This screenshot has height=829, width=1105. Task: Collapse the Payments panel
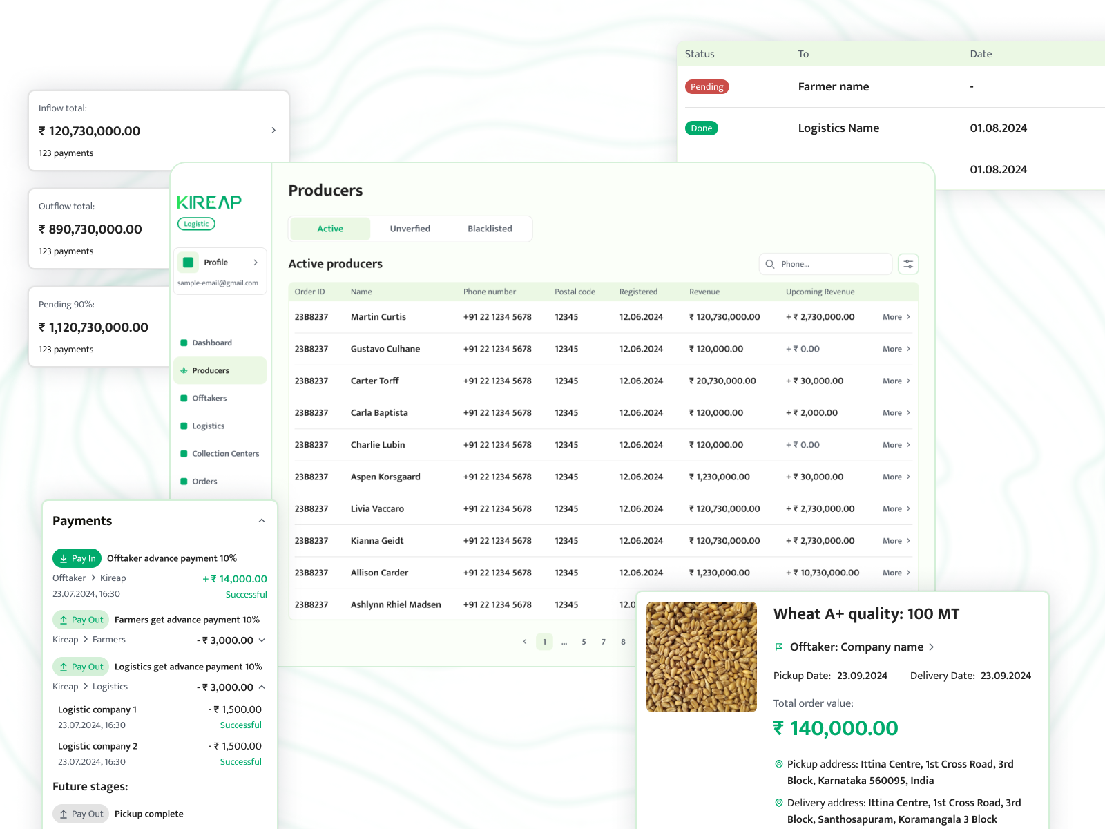click(x=261, y=520)
